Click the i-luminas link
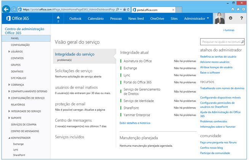This screenshot has width=249, height=160. [x=229, y=30]
